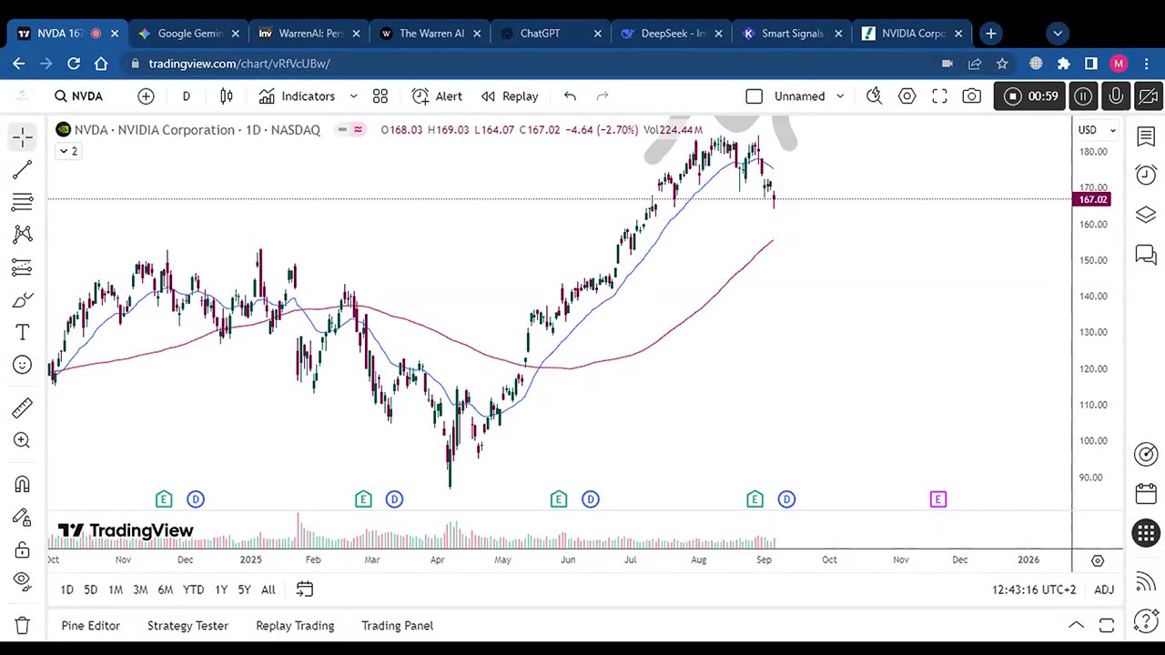Open the economic calendar panel
This screenshot has height=655, width=1165.
[1146, 494]
